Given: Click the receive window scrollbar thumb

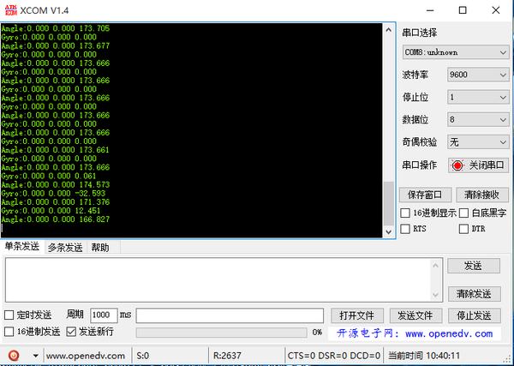Looking at the screenshot, I should [388, 203].
